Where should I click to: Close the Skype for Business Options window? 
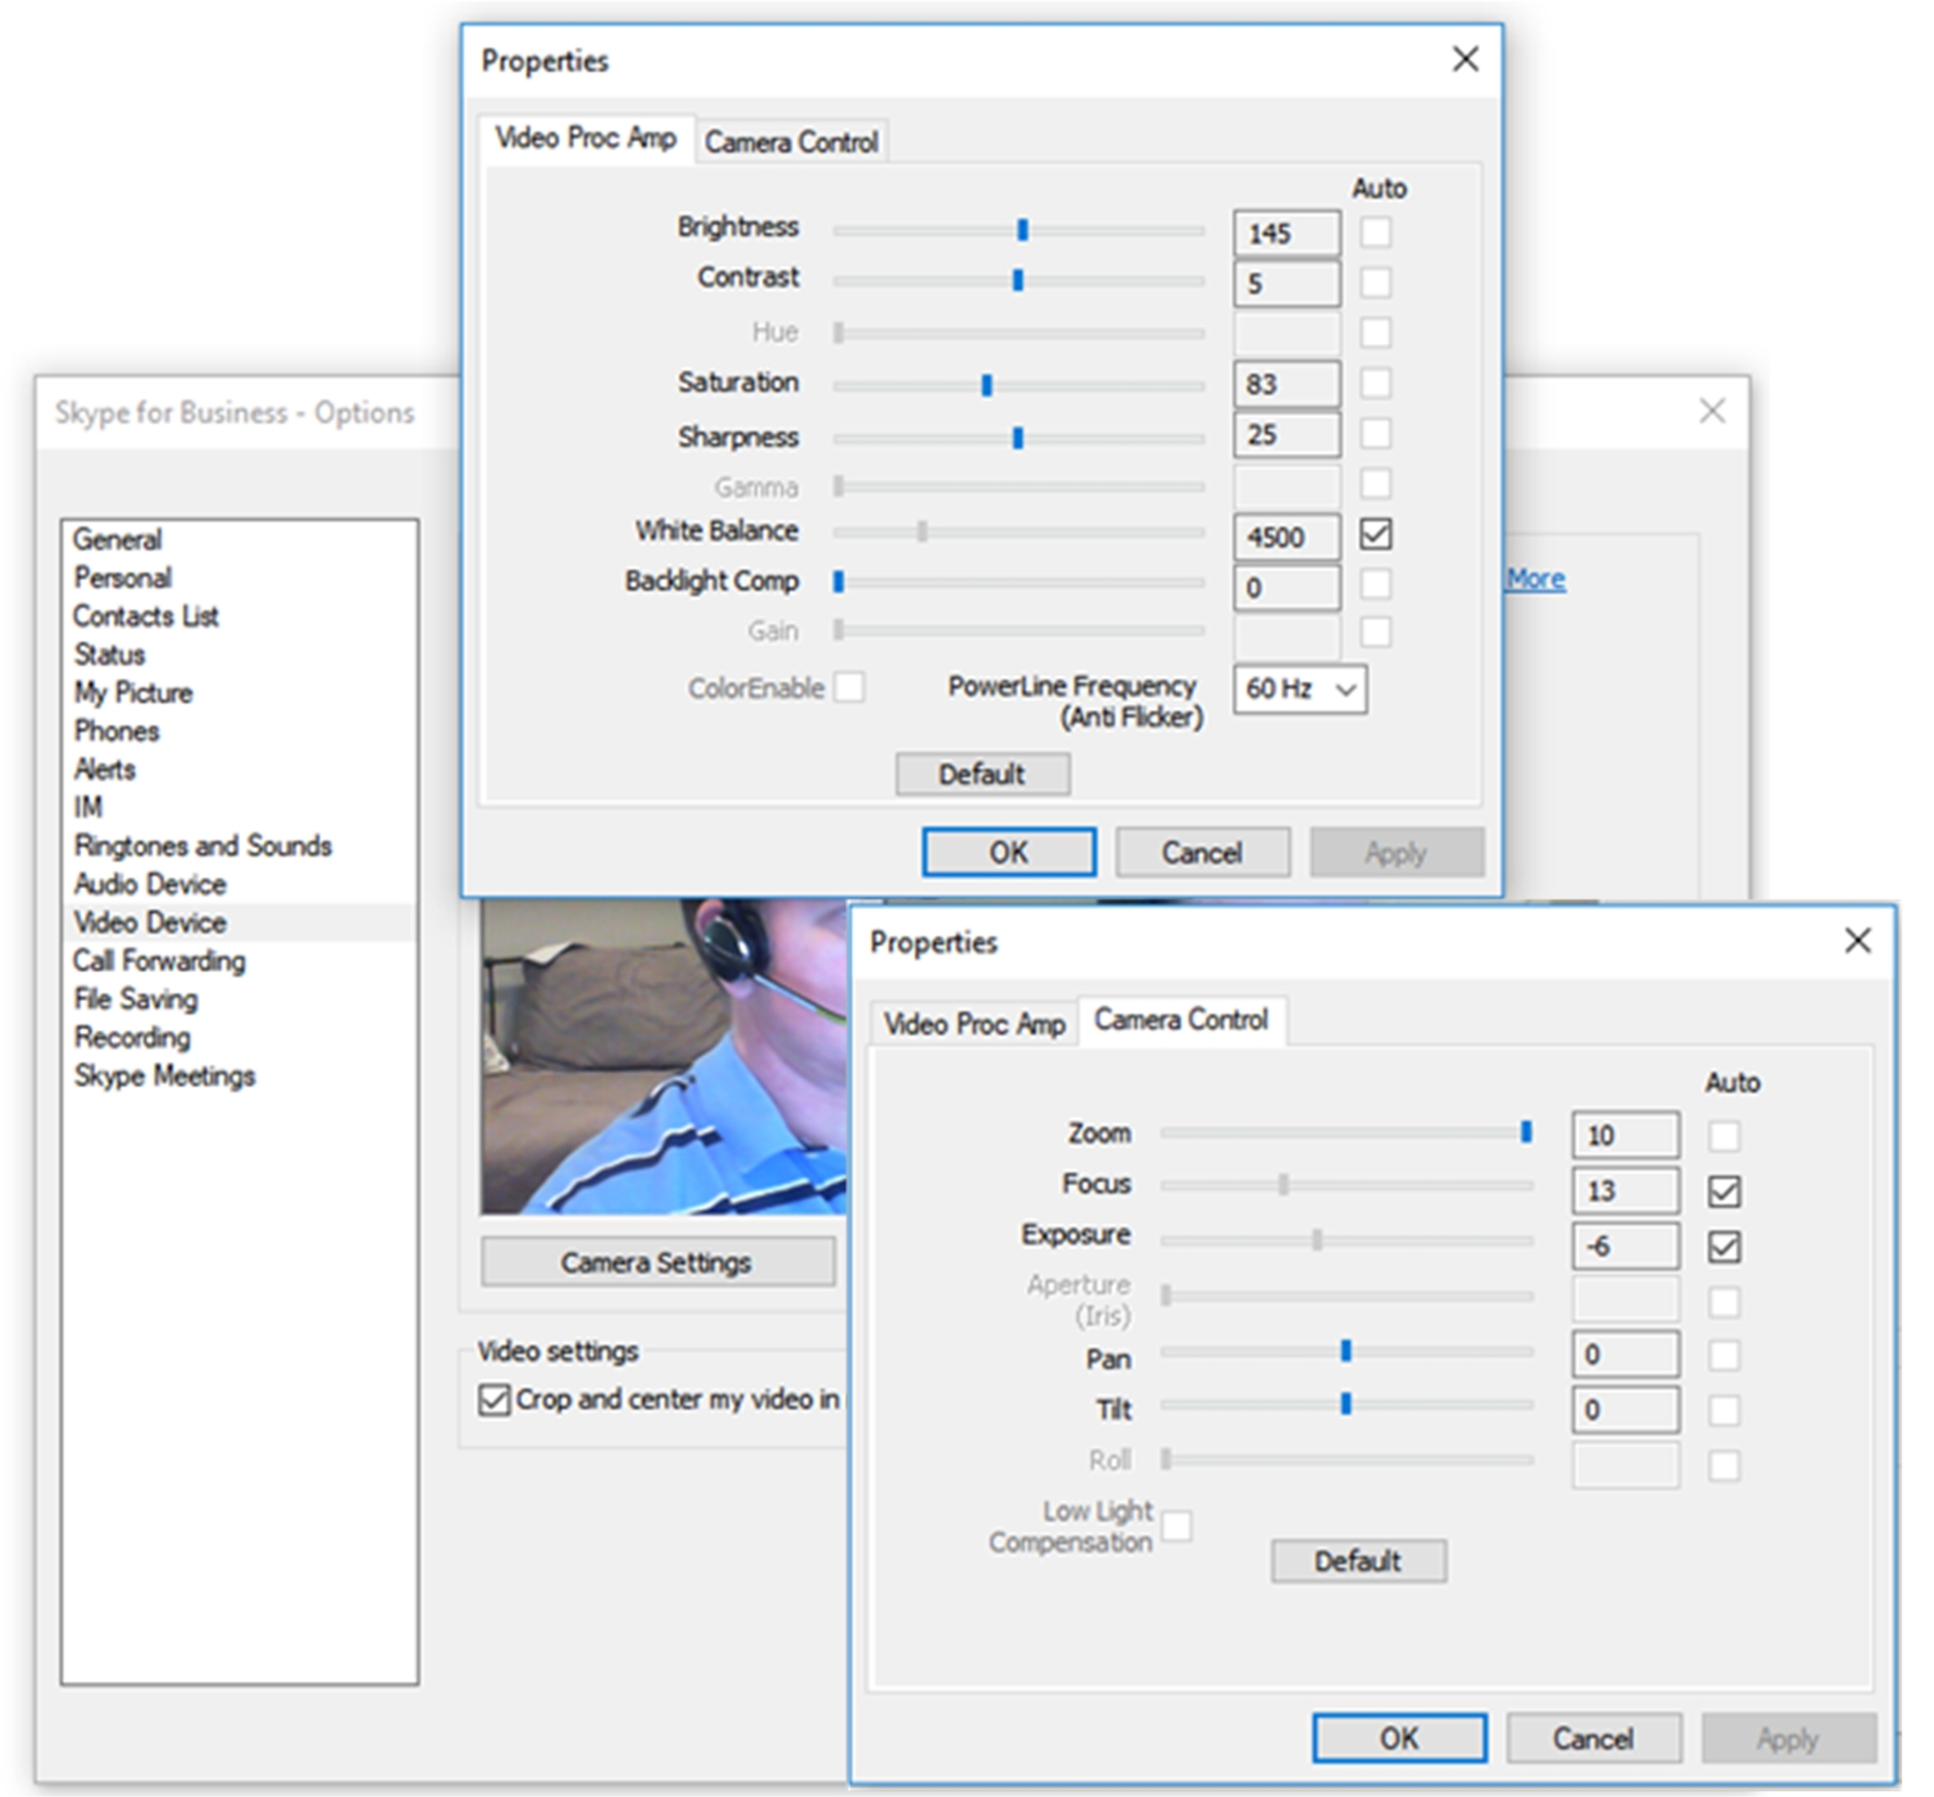coord(1712,411)
